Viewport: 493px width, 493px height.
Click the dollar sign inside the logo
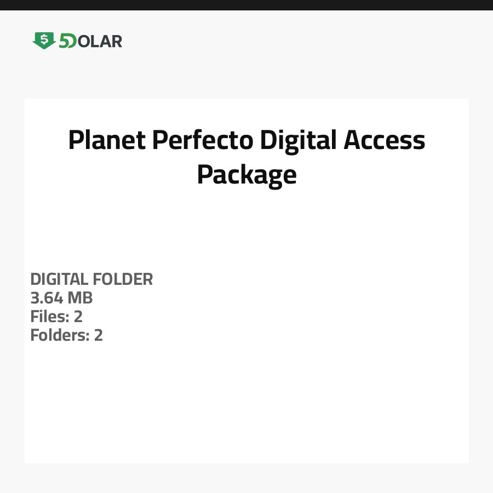(44, 39)
